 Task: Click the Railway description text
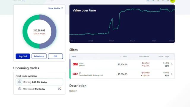73,91
